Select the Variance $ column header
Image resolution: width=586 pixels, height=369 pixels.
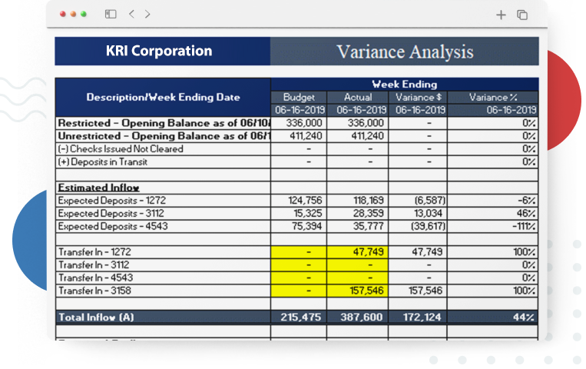[418, 98]
